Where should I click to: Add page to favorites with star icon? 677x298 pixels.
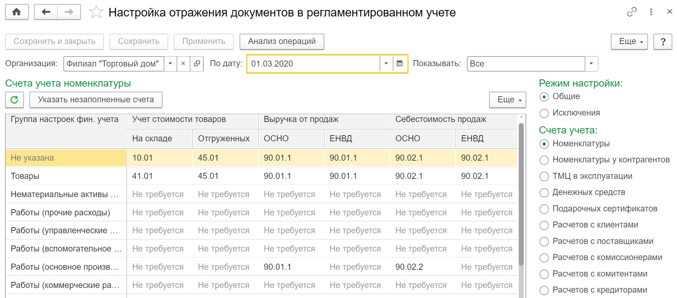pos(96,12)
